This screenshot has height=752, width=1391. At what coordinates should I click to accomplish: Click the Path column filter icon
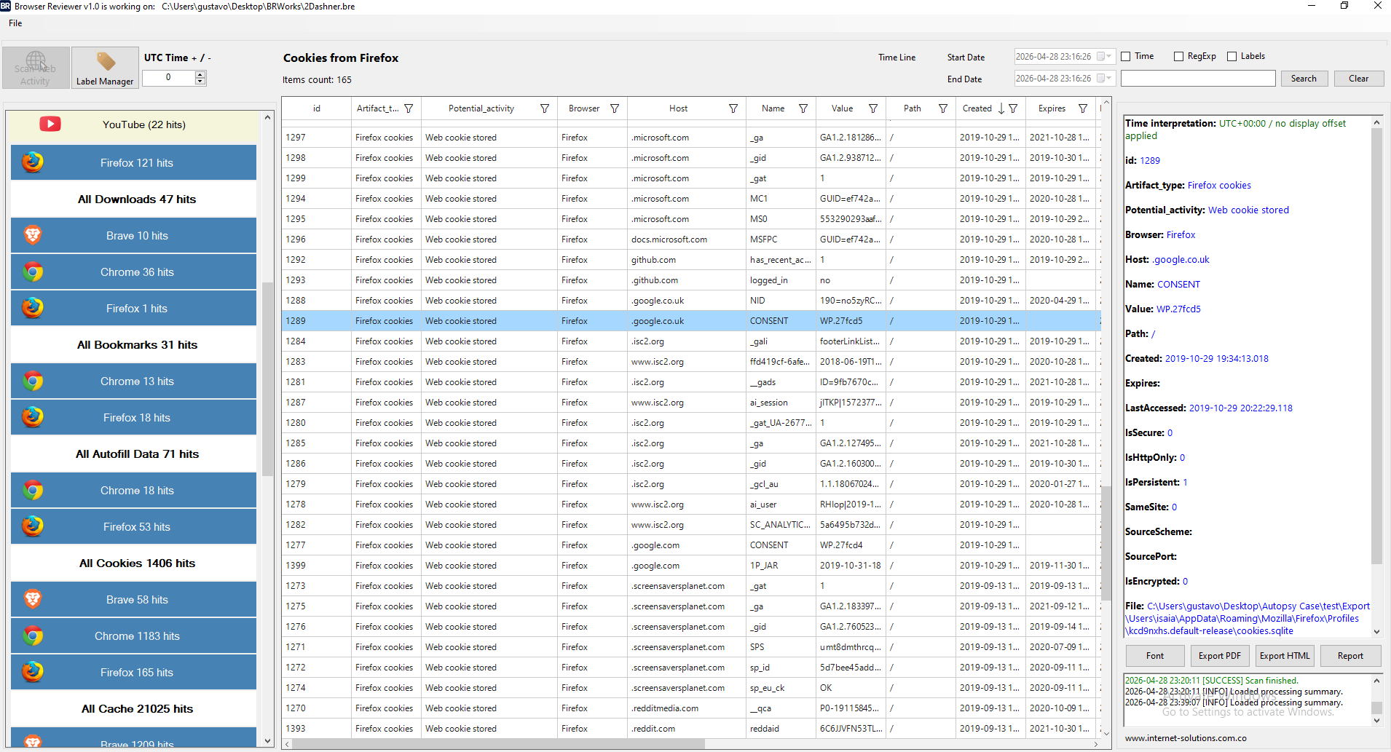point(943,108)
